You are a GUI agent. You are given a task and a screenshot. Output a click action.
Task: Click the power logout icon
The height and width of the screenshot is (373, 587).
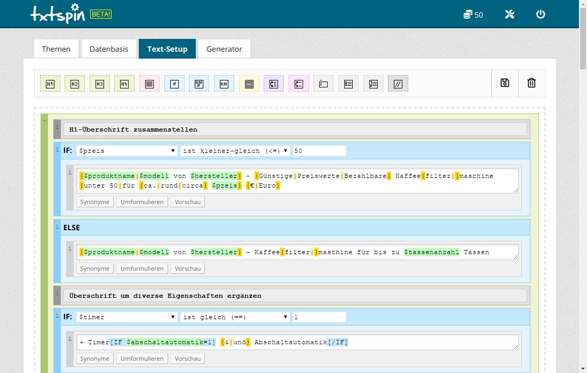(541, 14)
